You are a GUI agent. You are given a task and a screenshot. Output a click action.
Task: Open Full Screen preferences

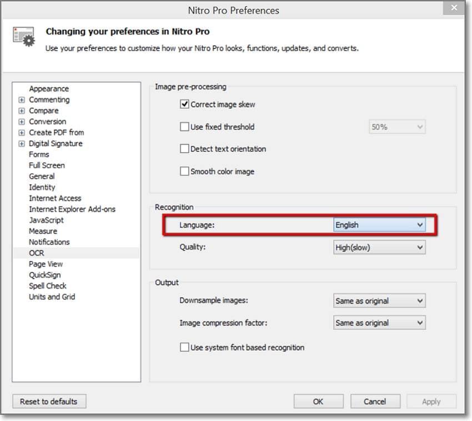47,166
